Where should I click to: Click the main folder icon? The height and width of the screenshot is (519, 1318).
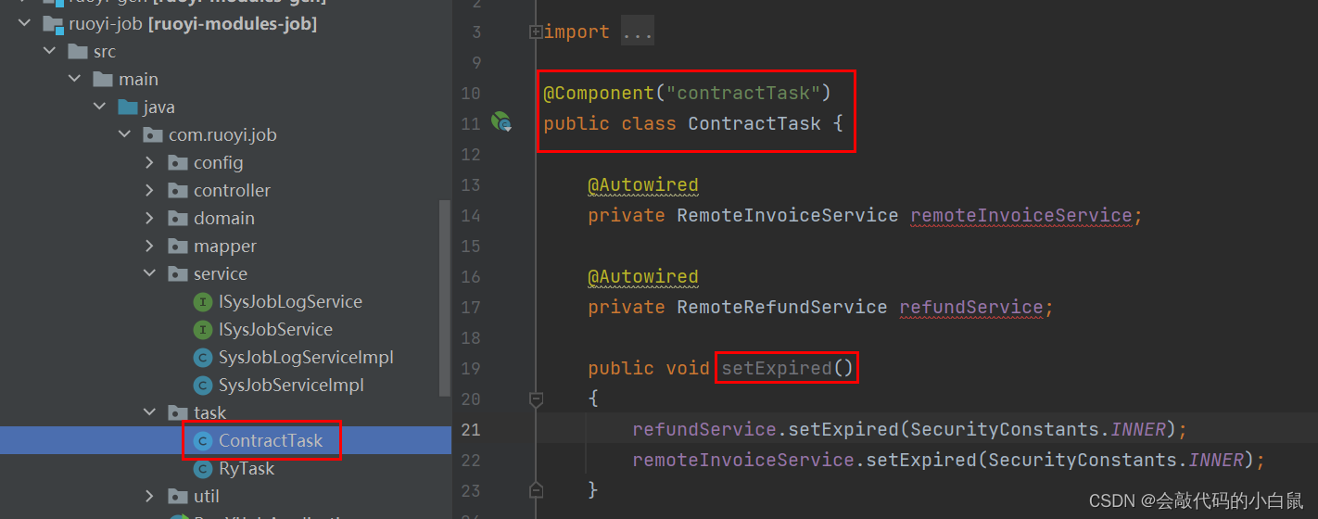click(x=103, y=80)
